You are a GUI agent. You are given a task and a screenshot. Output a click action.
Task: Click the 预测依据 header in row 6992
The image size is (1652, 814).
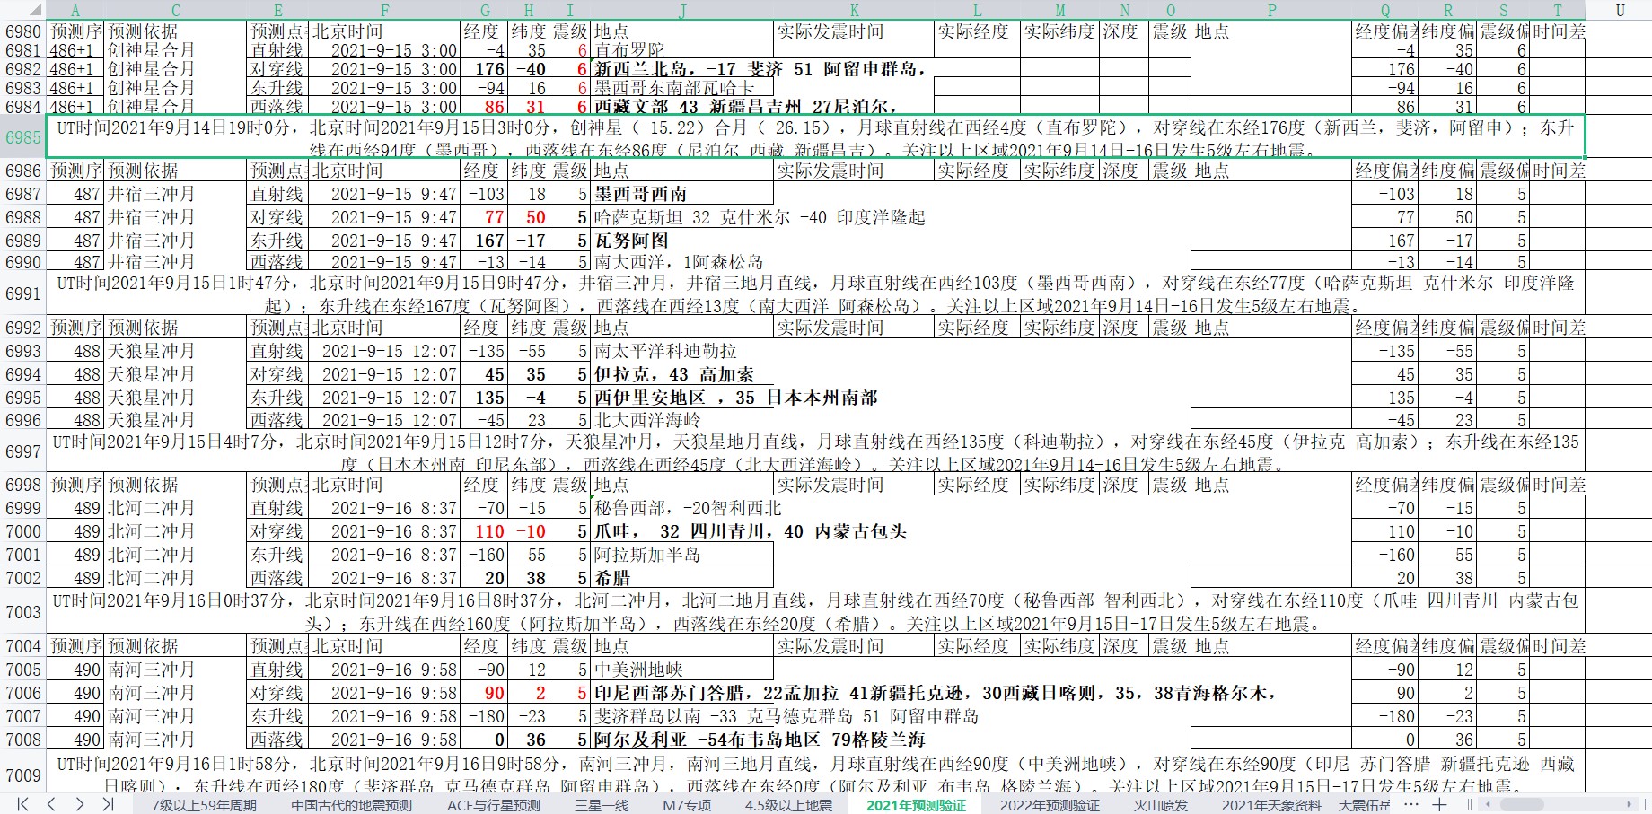click(176, 328)
